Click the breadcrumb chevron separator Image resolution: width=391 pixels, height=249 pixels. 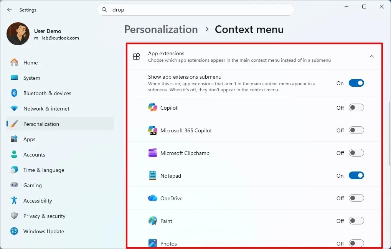[x=207, y=30]
